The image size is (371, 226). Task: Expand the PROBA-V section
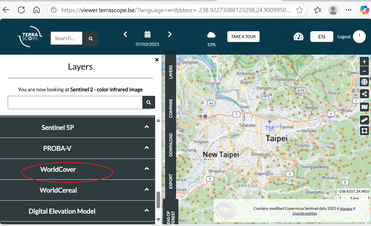coord(78,148)
